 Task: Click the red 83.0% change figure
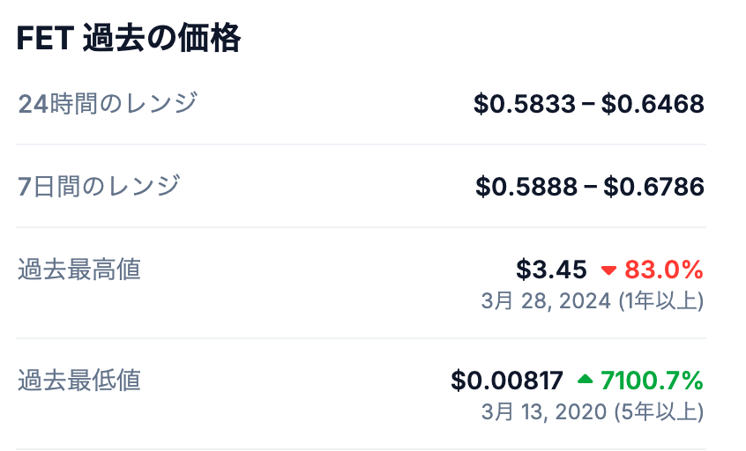tap(664, 269)
